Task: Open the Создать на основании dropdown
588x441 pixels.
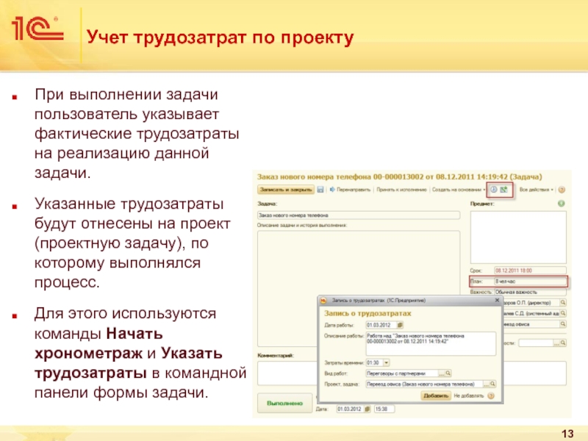Action: [458, 190]
